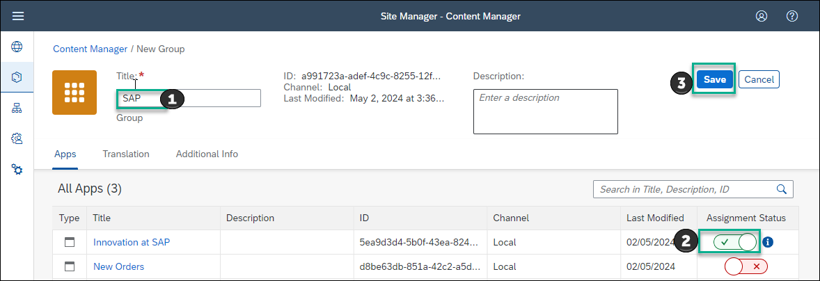Click the ID column header
This screenshot has height=281, width=820.
coord(420,218)
